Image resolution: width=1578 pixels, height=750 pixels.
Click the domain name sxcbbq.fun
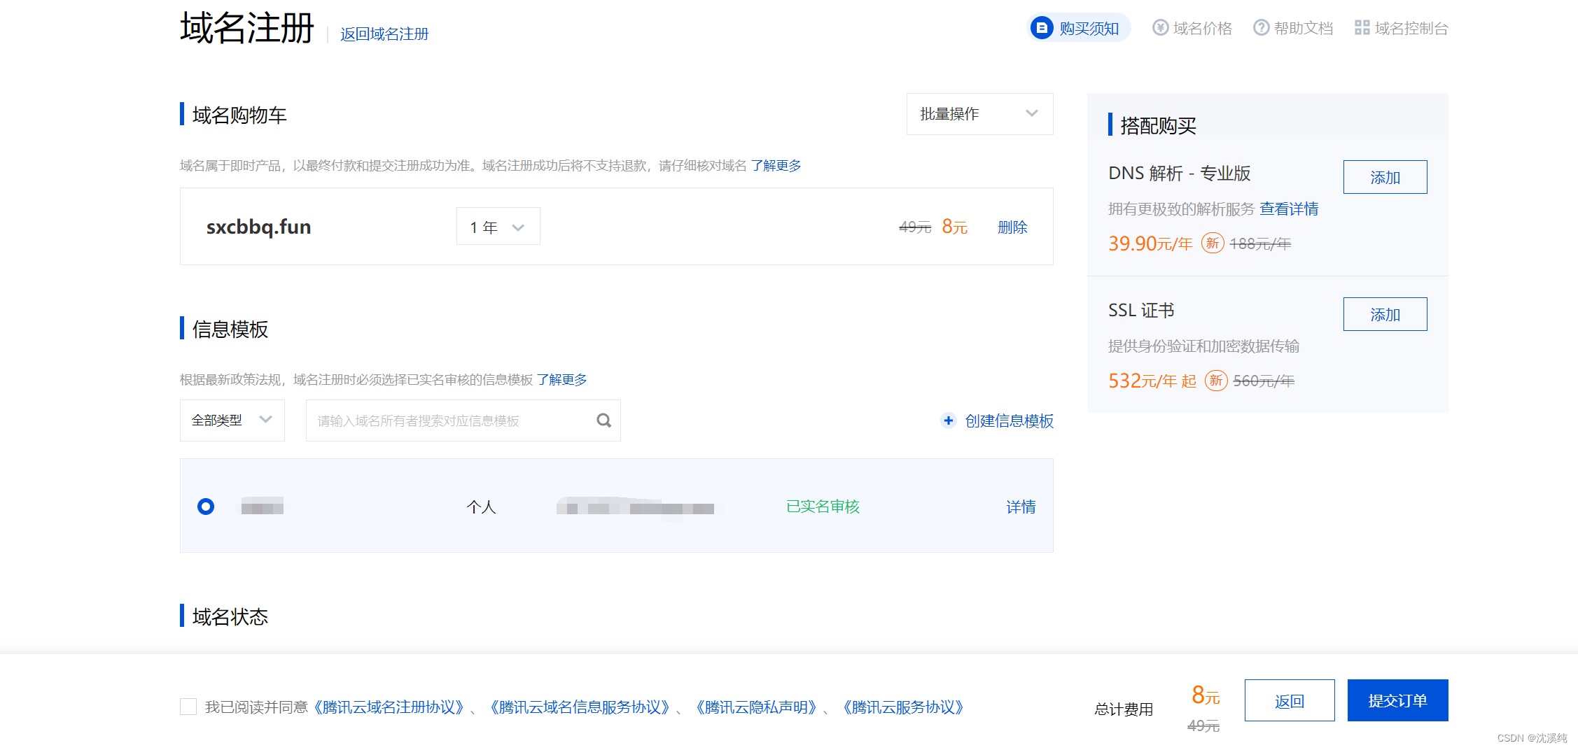(258, 227)
